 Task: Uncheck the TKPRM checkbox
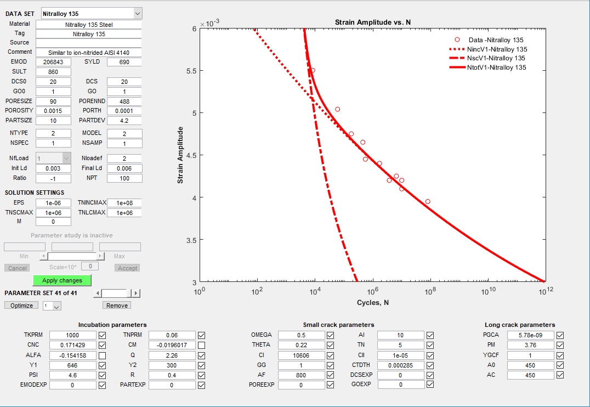tap(102, 335)
